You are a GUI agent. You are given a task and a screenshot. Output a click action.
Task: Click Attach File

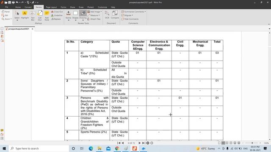point(94,19)
